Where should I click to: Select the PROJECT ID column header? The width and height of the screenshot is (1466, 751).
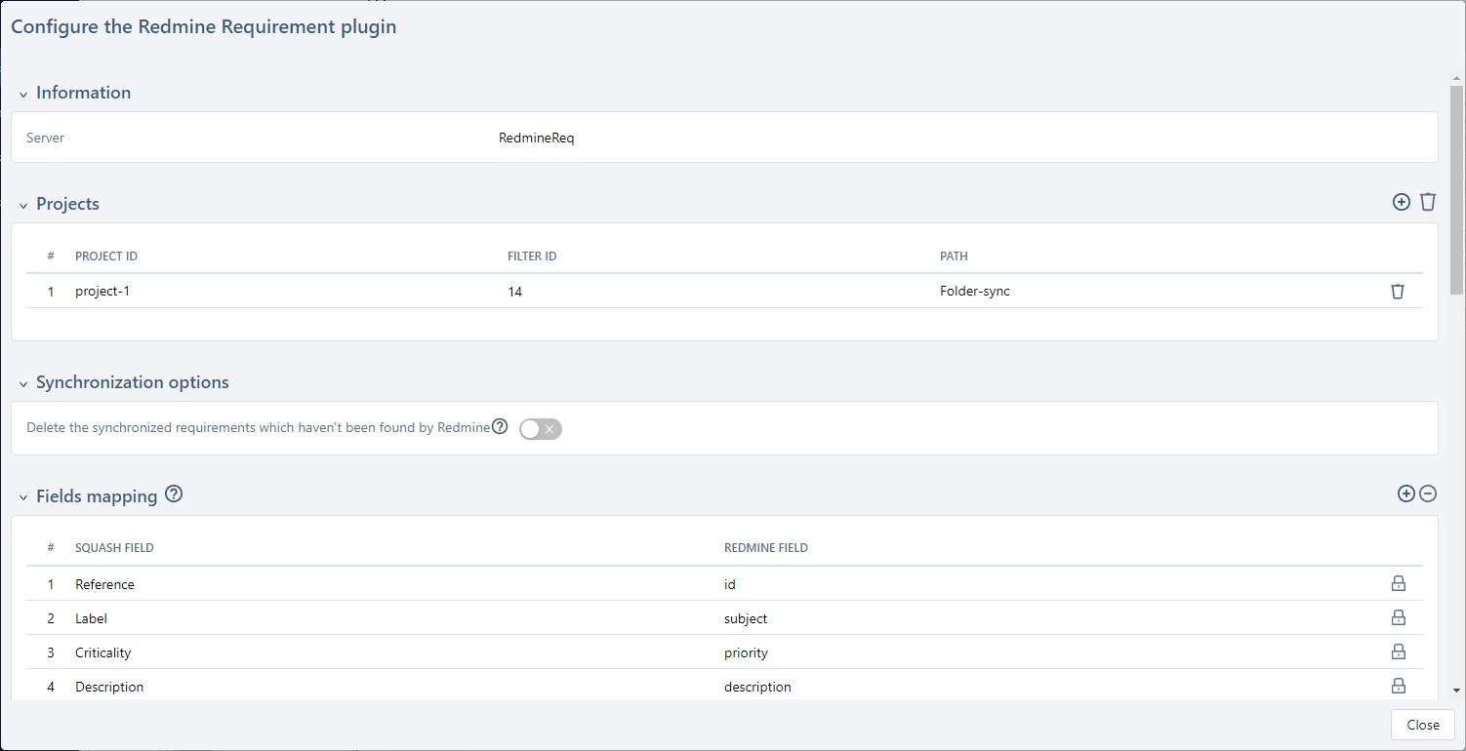[x=105, y=256]
